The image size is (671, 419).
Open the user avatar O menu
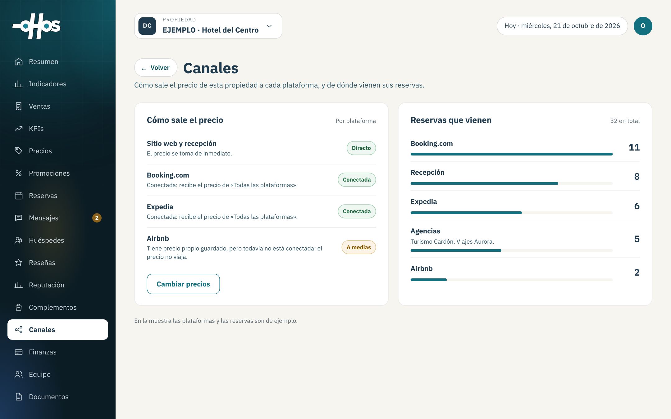tap(643, 26)
